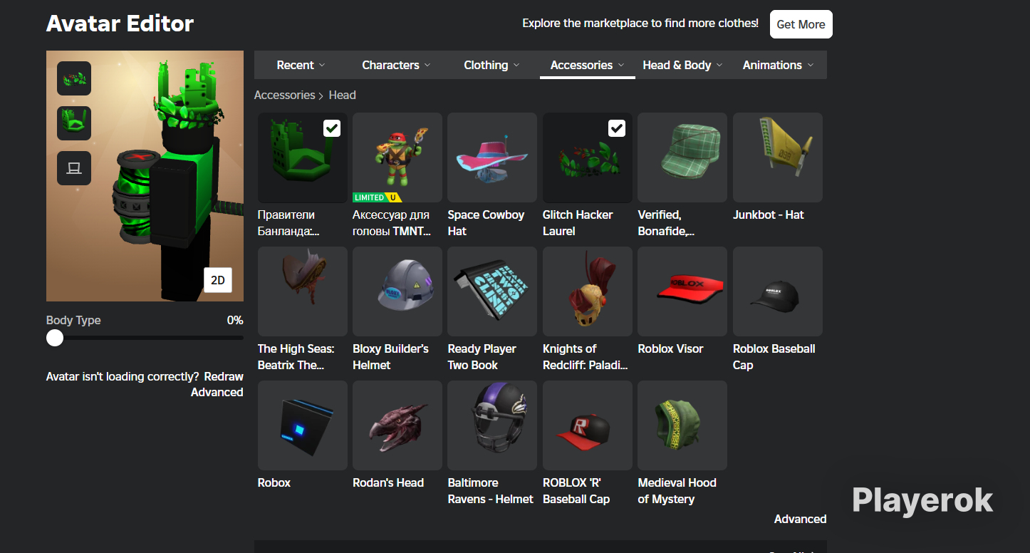The height and width of the screenshot is (553, 1030).
Task: Click the Правители Банланда item name
Action: 288,223
